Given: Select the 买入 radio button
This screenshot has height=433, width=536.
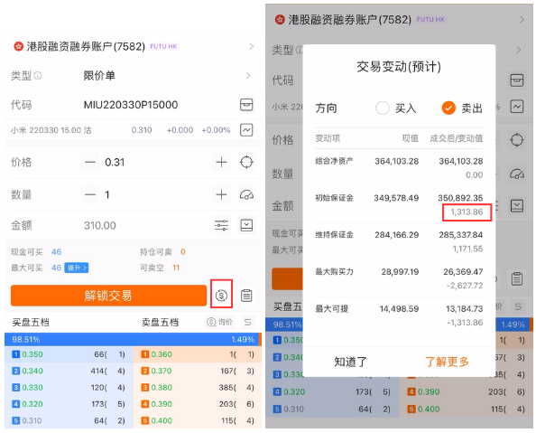Looking at the screenshot, I should [x=383, y=108].
